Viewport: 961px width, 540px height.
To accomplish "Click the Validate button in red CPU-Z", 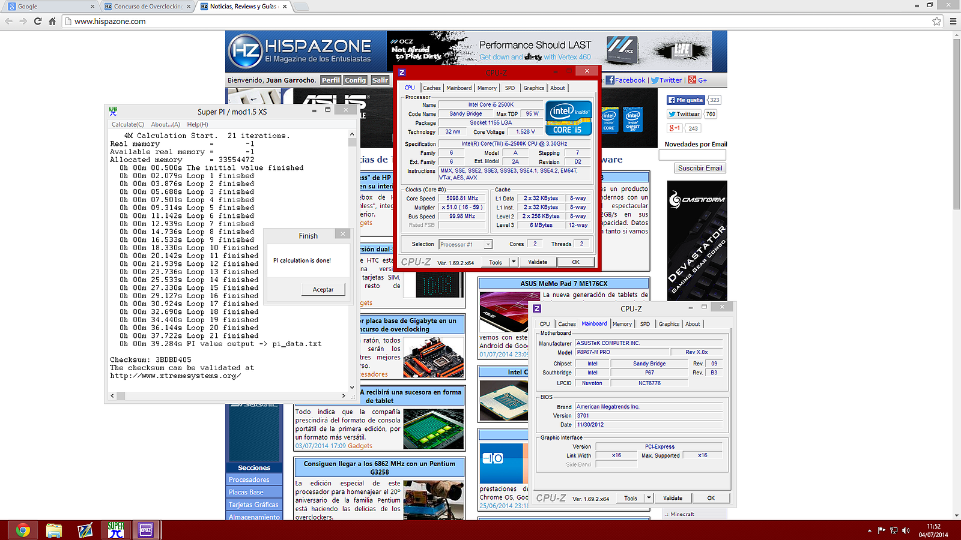I will click(x=538, y=262).
